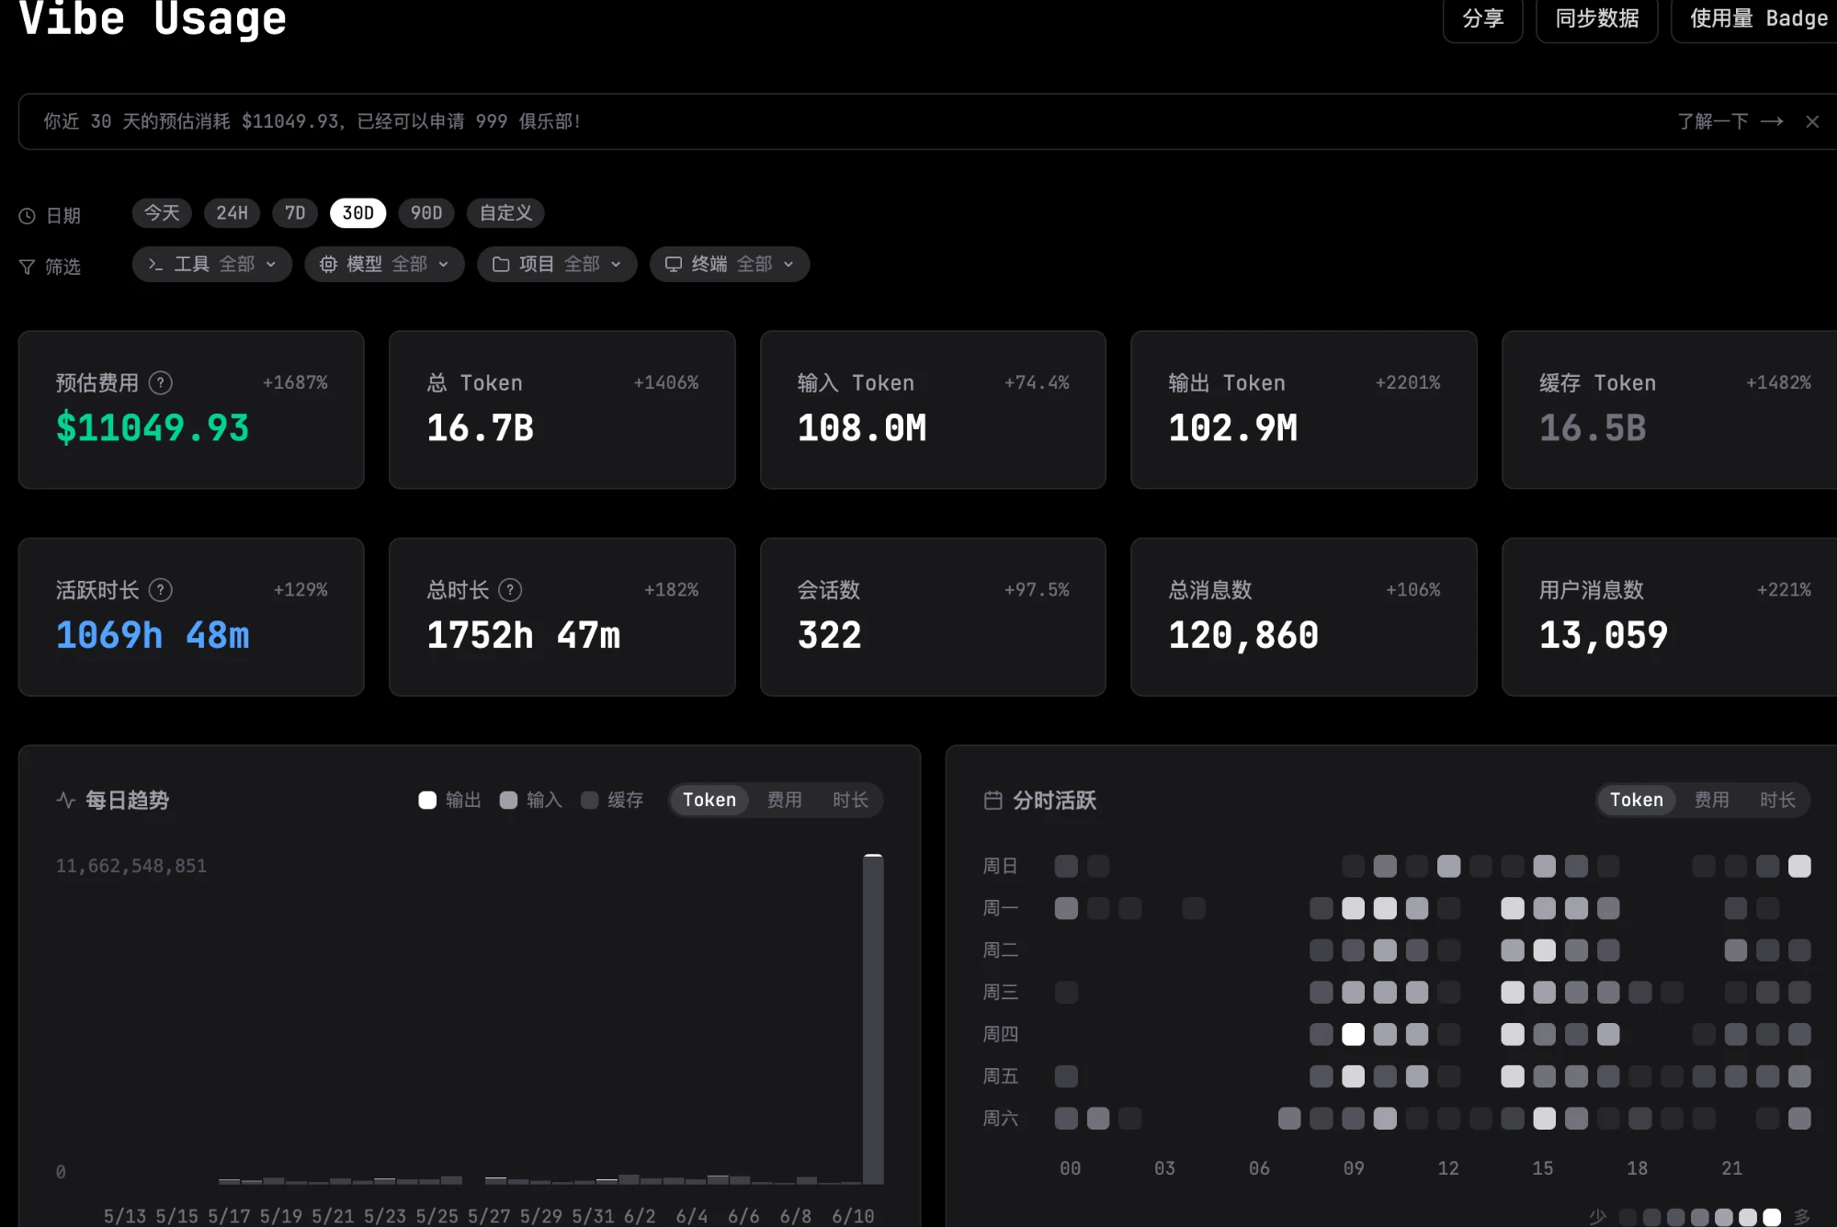The height and width of the screenshot is (1228, 1838).
Task: Click the 总时长 1752h 47m value
Action: [524, 635]
